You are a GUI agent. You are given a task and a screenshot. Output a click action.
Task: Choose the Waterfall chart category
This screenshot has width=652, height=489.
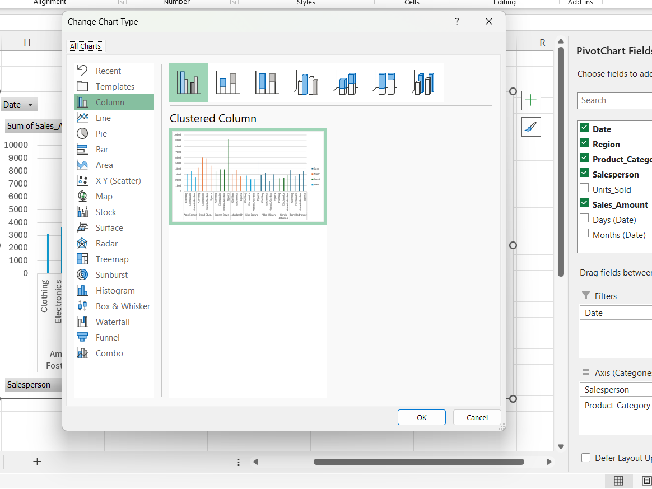point(114,322)
